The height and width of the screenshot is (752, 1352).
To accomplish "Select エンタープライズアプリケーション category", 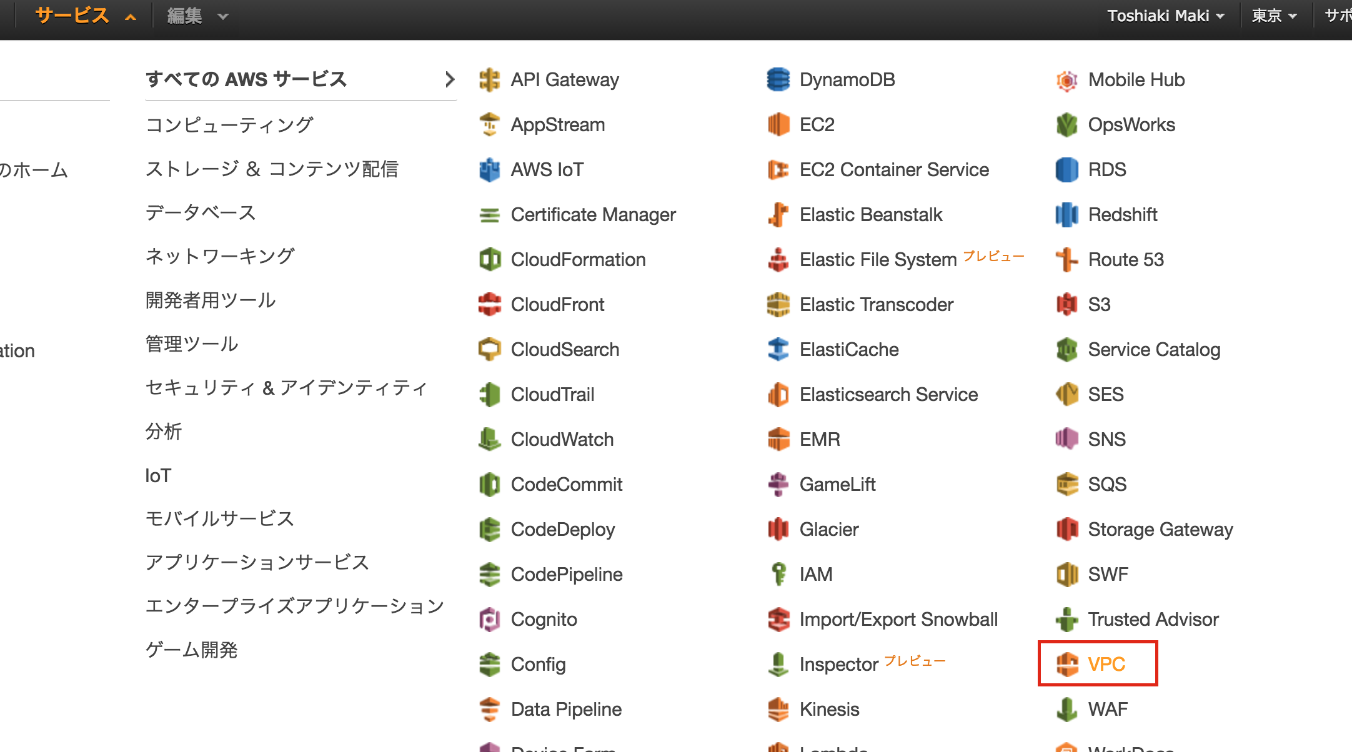I will coord(294,606).
